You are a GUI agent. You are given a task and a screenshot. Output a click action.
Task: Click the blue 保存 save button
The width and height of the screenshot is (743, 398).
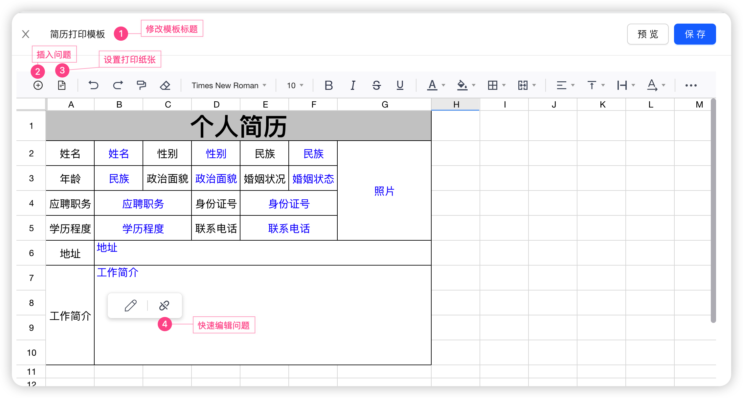click(x=695, y=34)
